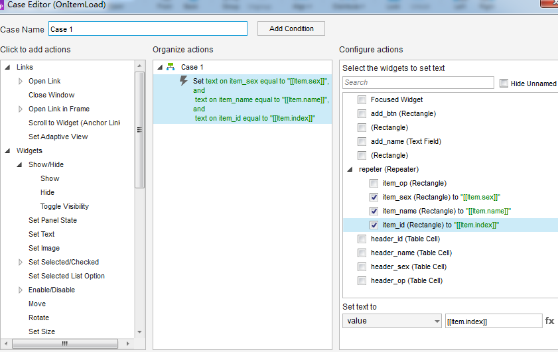The width and height of the screenshot is (558, 352).
Task: Click the Add Condition button
Action: tap(291, 29)
